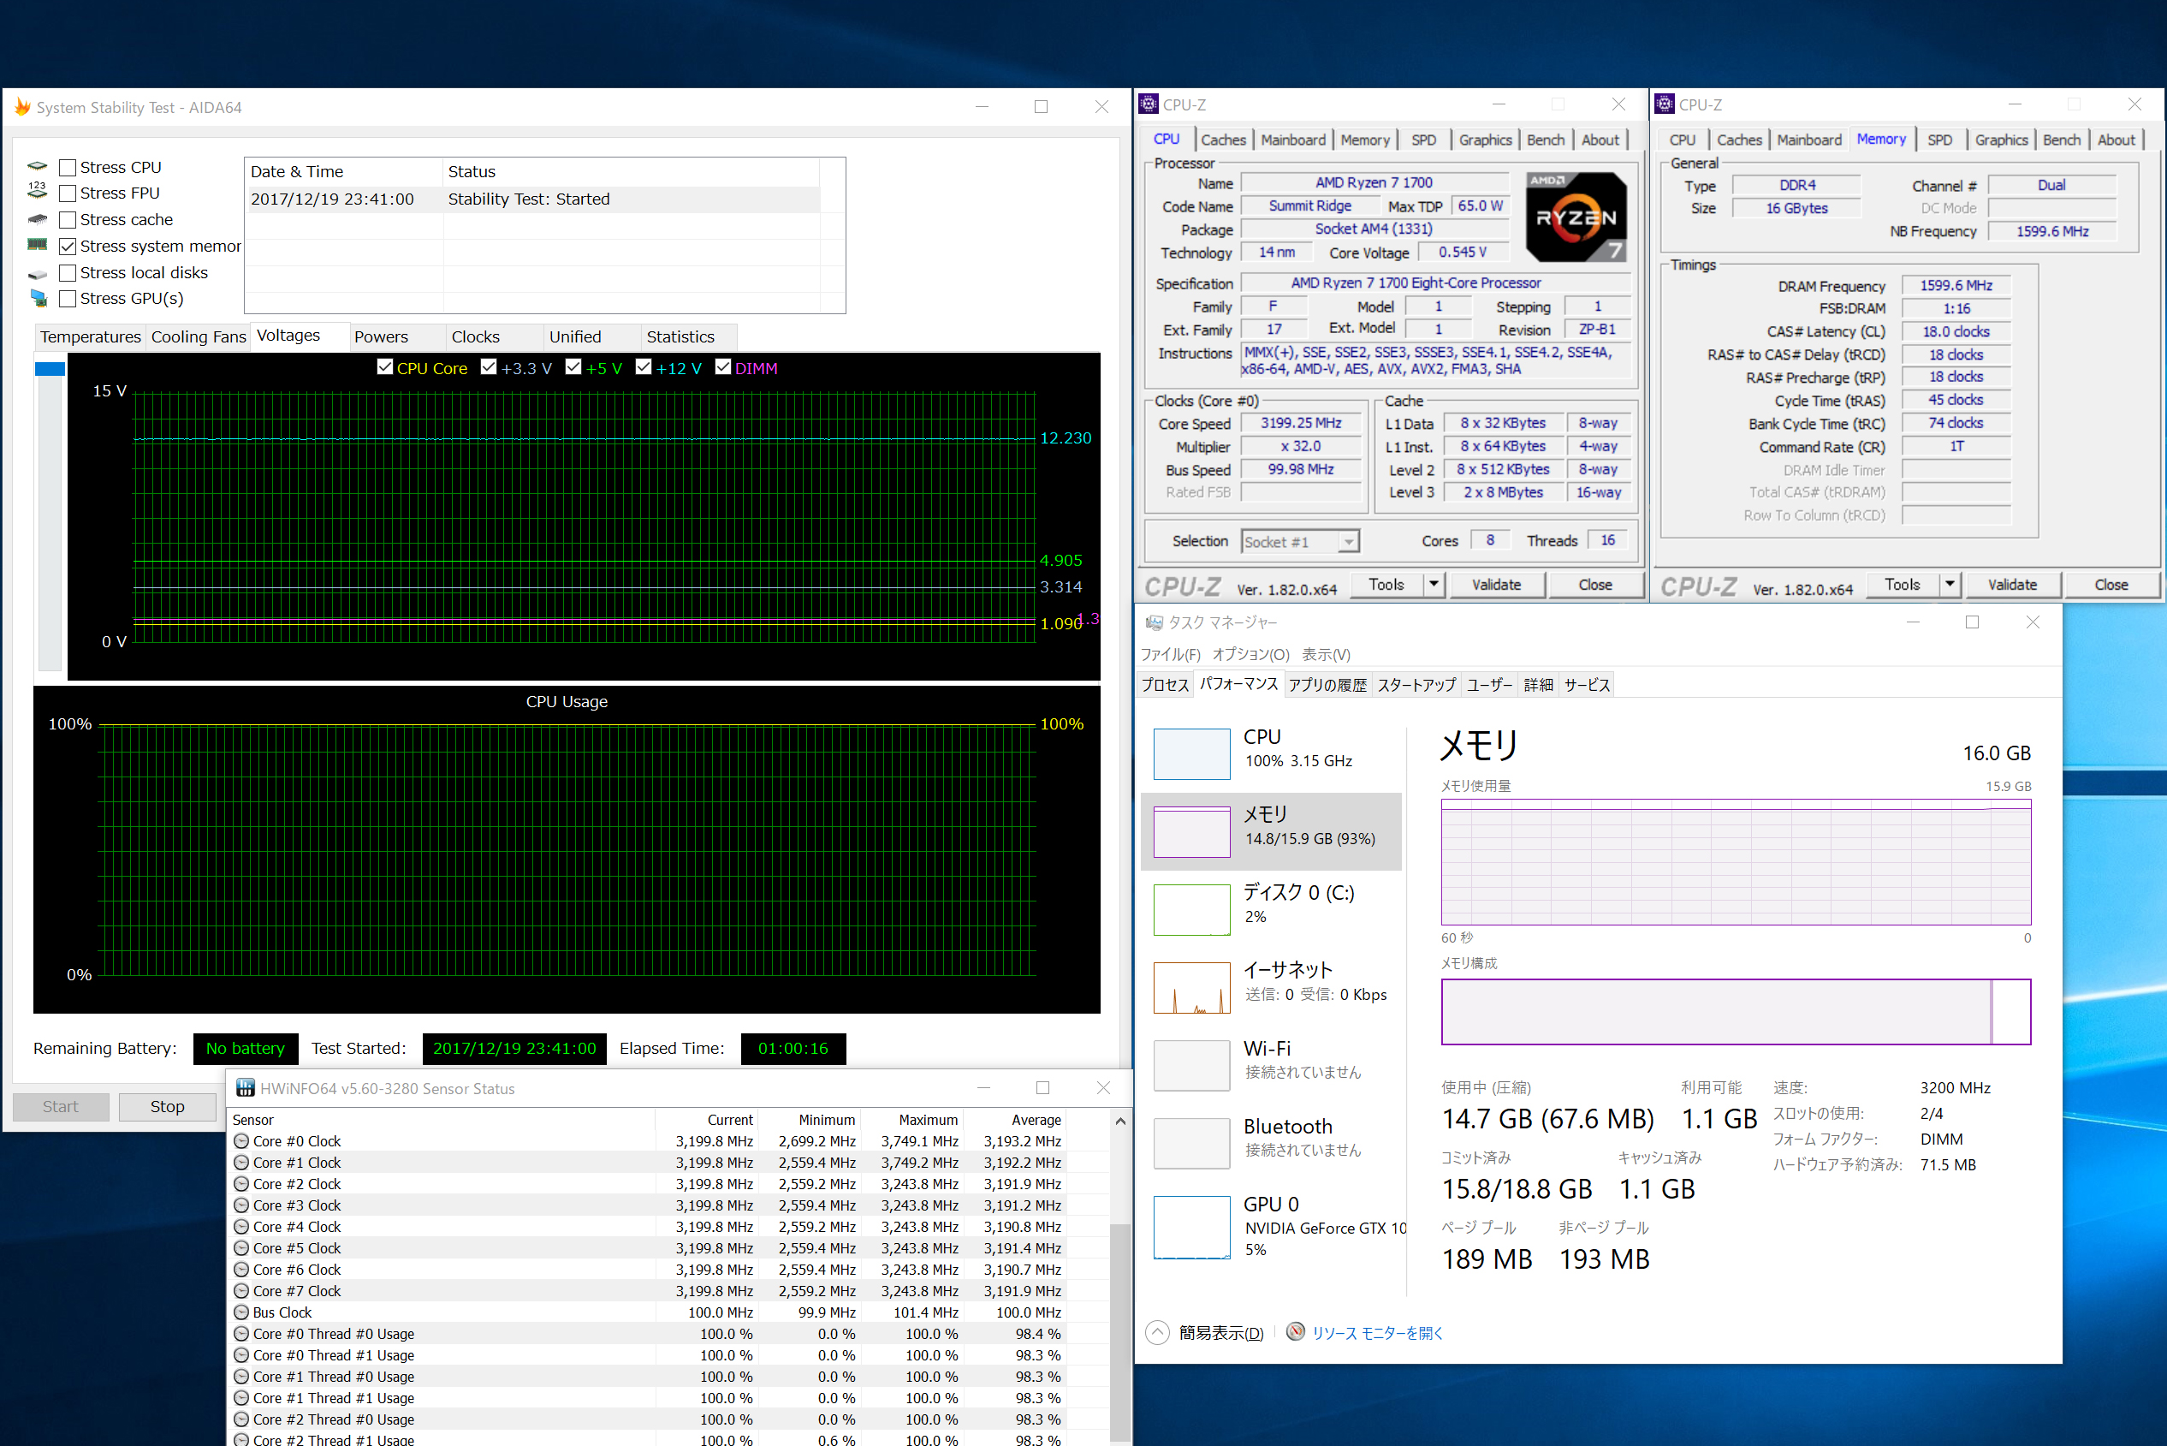Click the AIDA64 flame title icon
Screen dimensions: 2167x1446
[x=22, y=107]
